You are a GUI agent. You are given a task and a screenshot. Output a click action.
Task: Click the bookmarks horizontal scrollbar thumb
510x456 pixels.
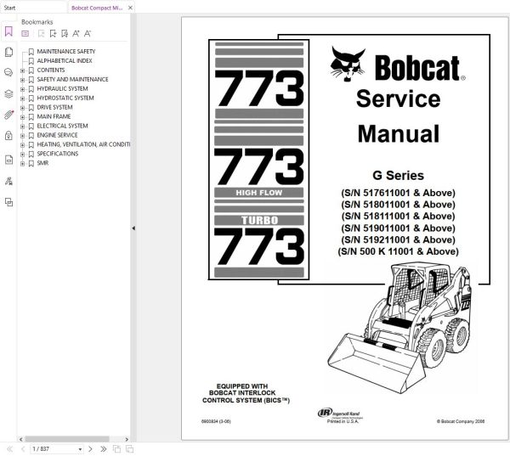(66, 439)
